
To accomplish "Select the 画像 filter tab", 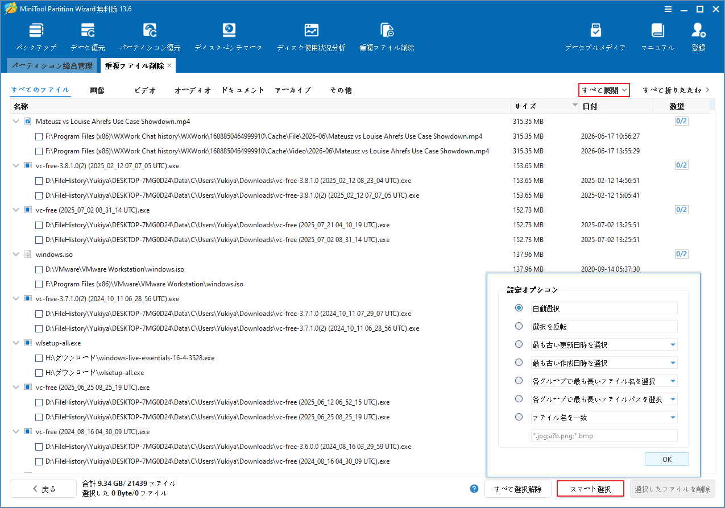I will tap(97, 90).
